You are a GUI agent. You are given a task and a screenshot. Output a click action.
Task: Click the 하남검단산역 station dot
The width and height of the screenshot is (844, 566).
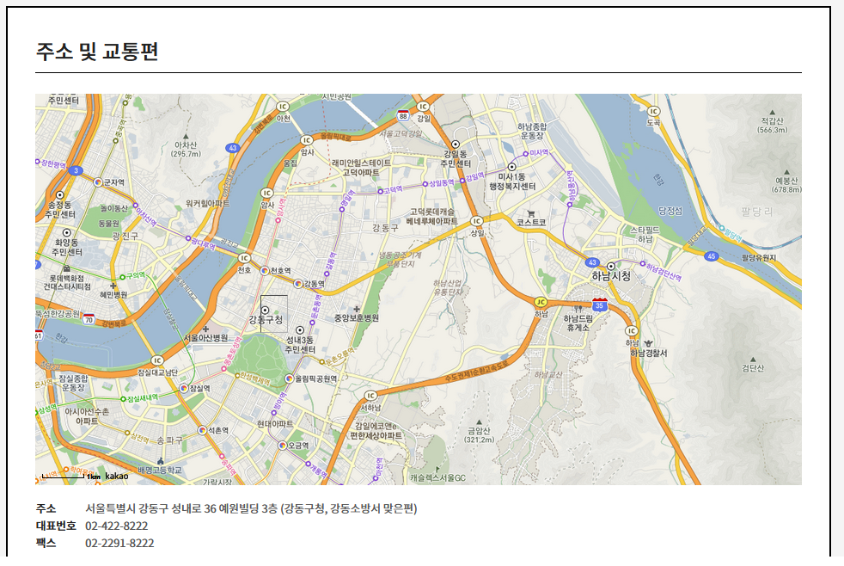(642, 264)
